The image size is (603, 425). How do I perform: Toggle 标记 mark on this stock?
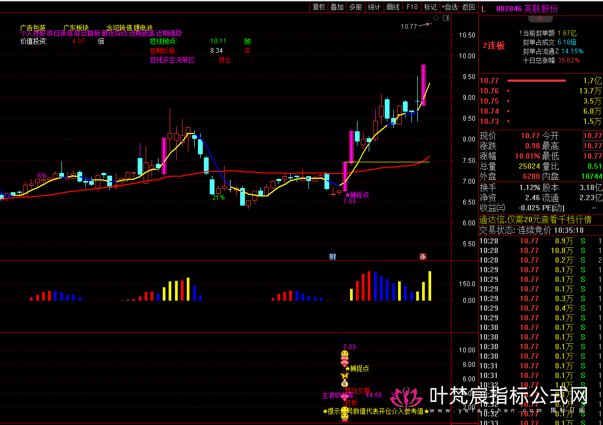[x=430, y=7]
